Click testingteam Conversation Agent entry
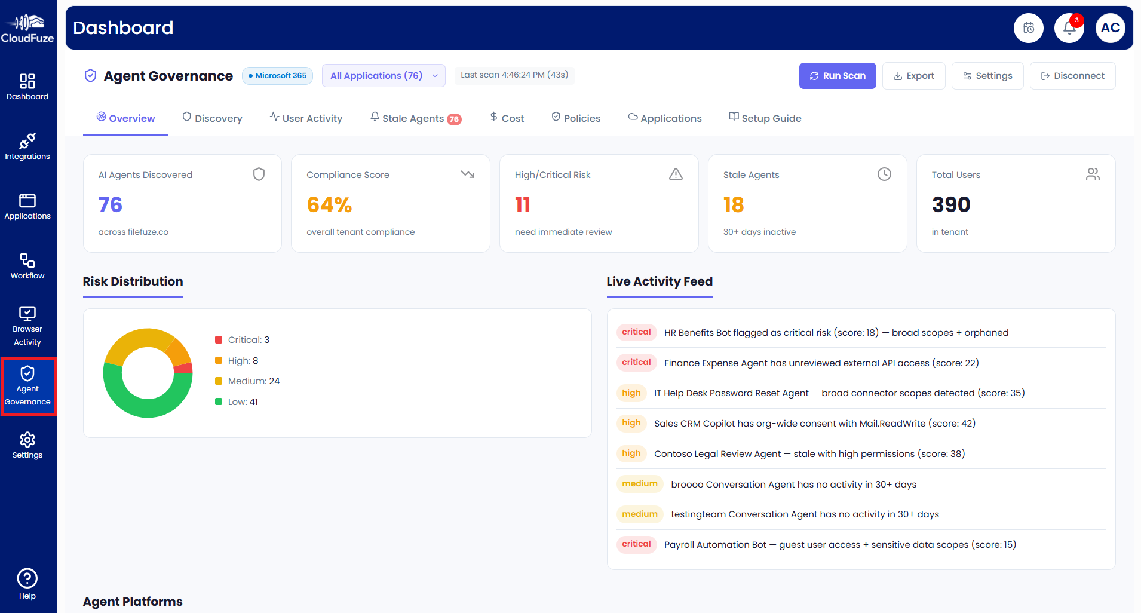This screenshot has height=613, width=1141. [861, 514]
